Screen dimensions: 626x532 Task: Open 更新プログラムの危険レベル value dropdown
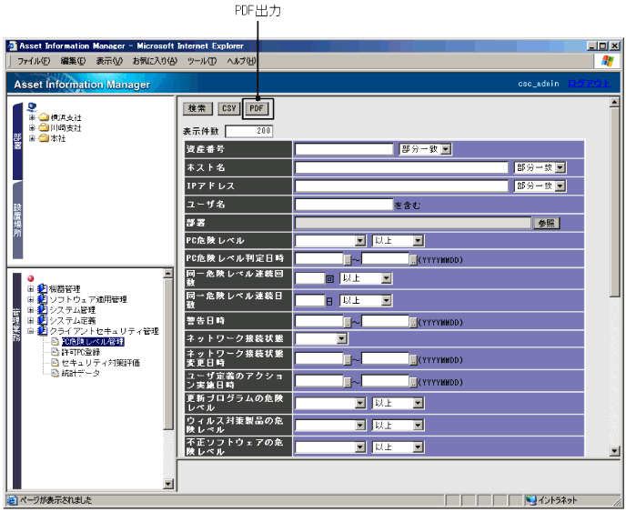[330, 403]
